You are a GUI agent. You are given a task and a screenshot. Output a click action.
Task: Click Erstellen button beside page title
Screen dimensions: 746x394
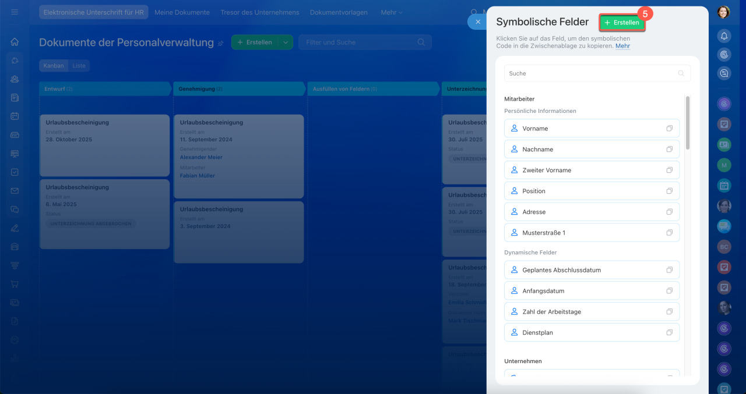coord(255,42)
